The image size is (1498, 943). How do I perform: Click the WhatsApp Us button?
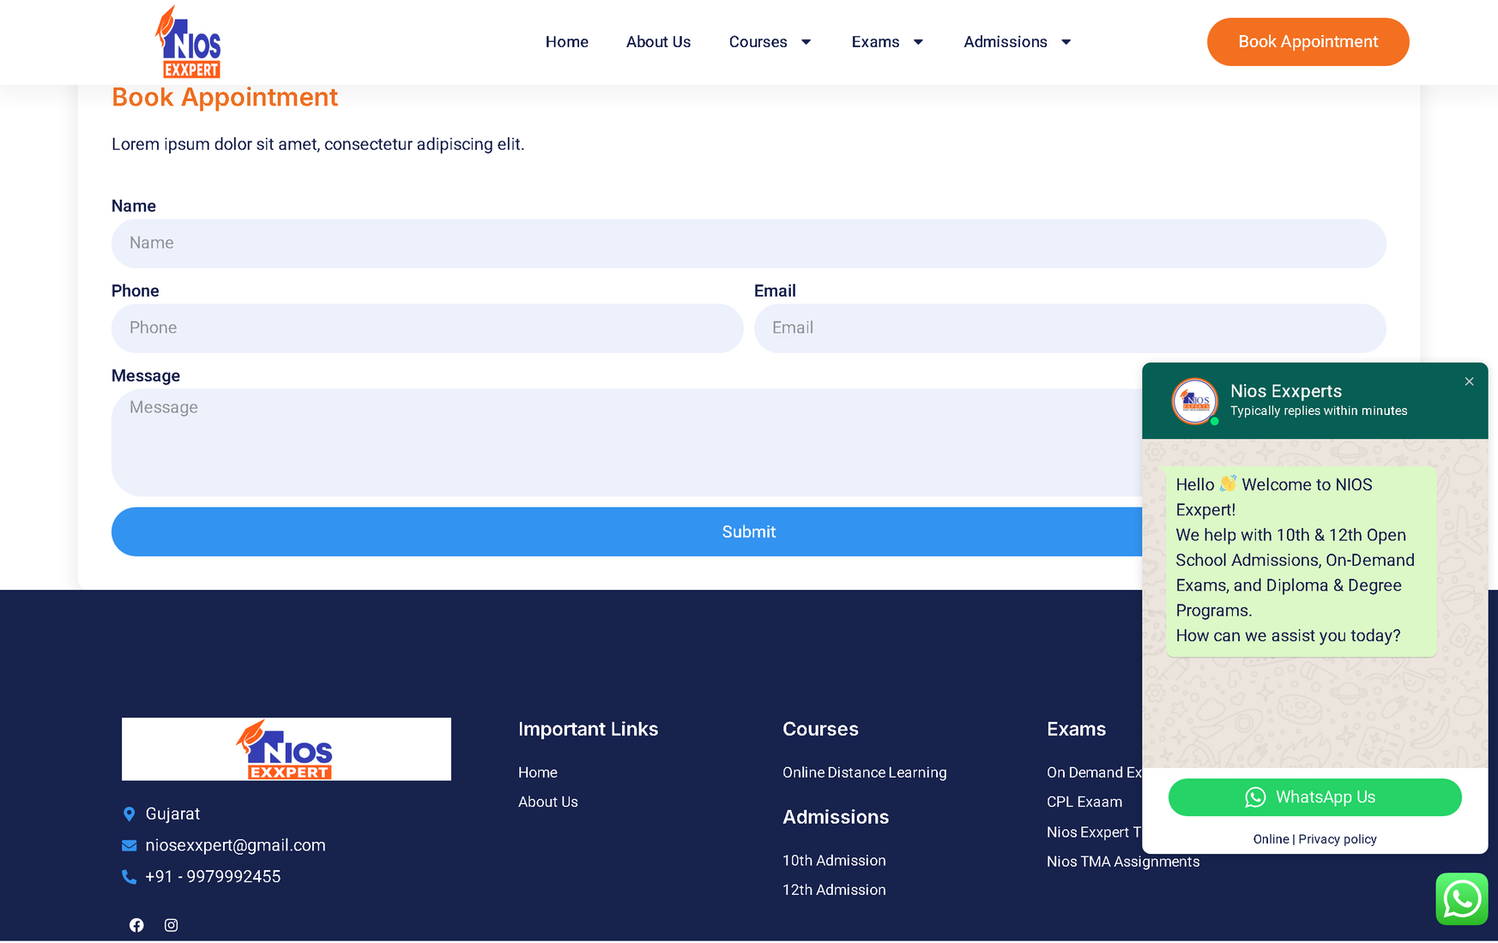pos(1314,797)
